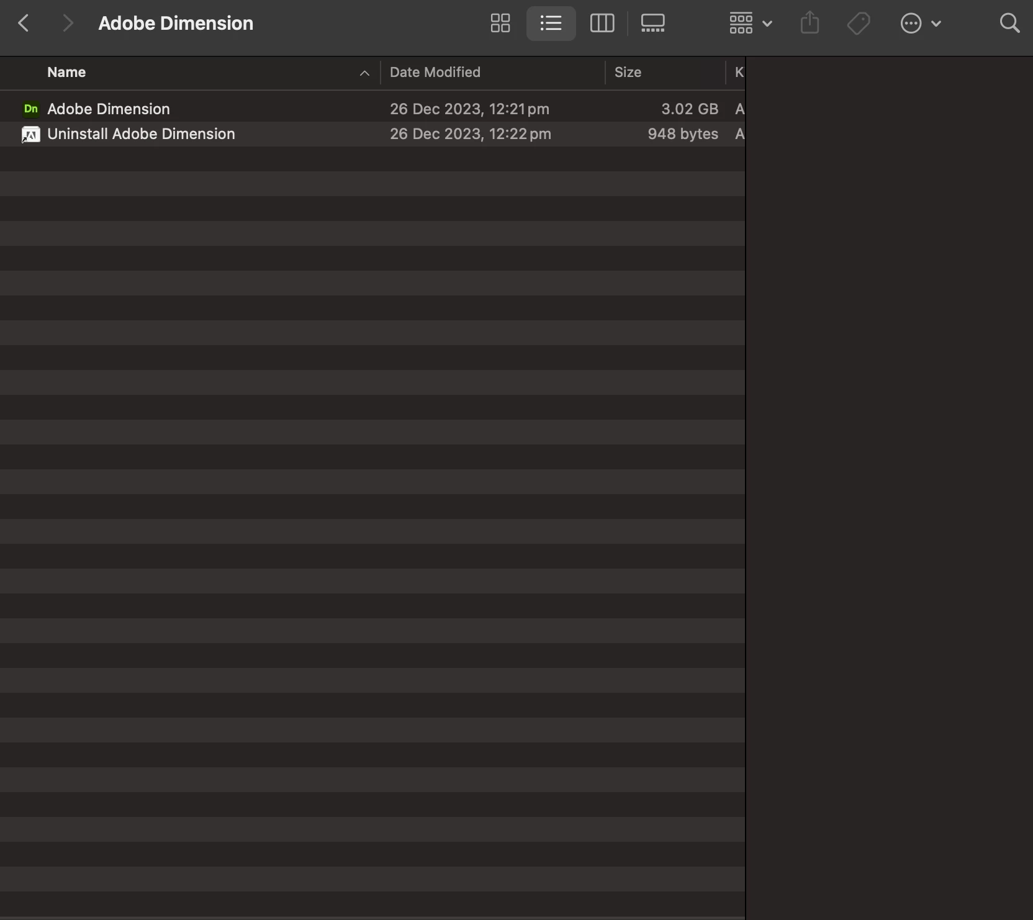This screenshot has width=1033, height=920.
Task: Click the 3.02 GB size value
Action: click(x=690, y=109)
